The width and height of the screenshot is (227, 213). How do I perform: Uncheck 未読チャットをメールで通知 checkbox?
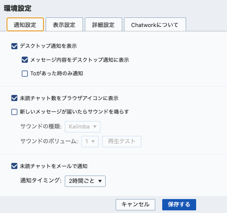pos(14,166)
